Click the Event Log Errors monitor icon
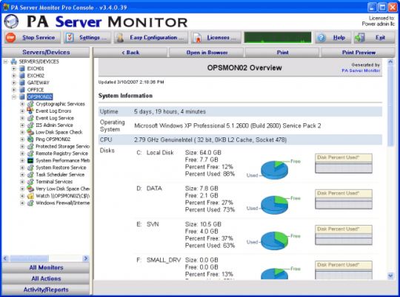The image size is (400, 297). 30,111
